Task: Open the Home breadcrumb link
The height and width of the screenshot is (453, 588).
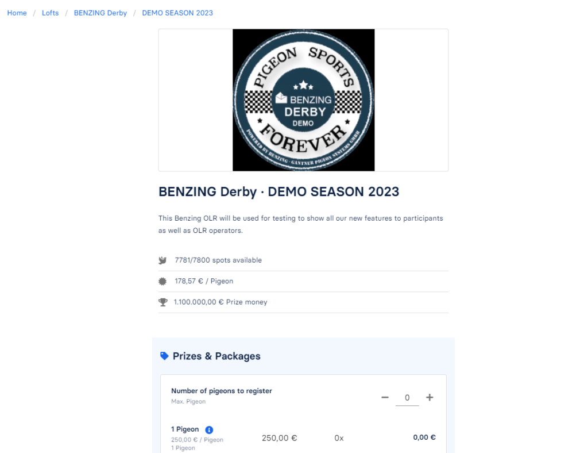Action: pyautogui.click(x=17, y=13)
